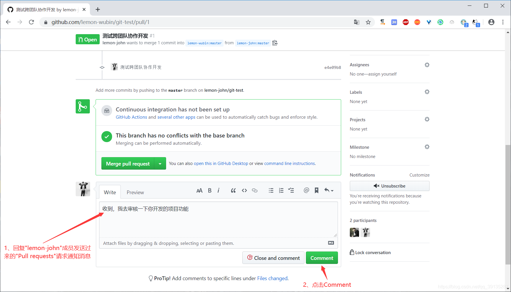Open the Chrome three-dot menu
The height and width of the screenshot is (292, 511).
pyautogui.click(x=503, y=22)
